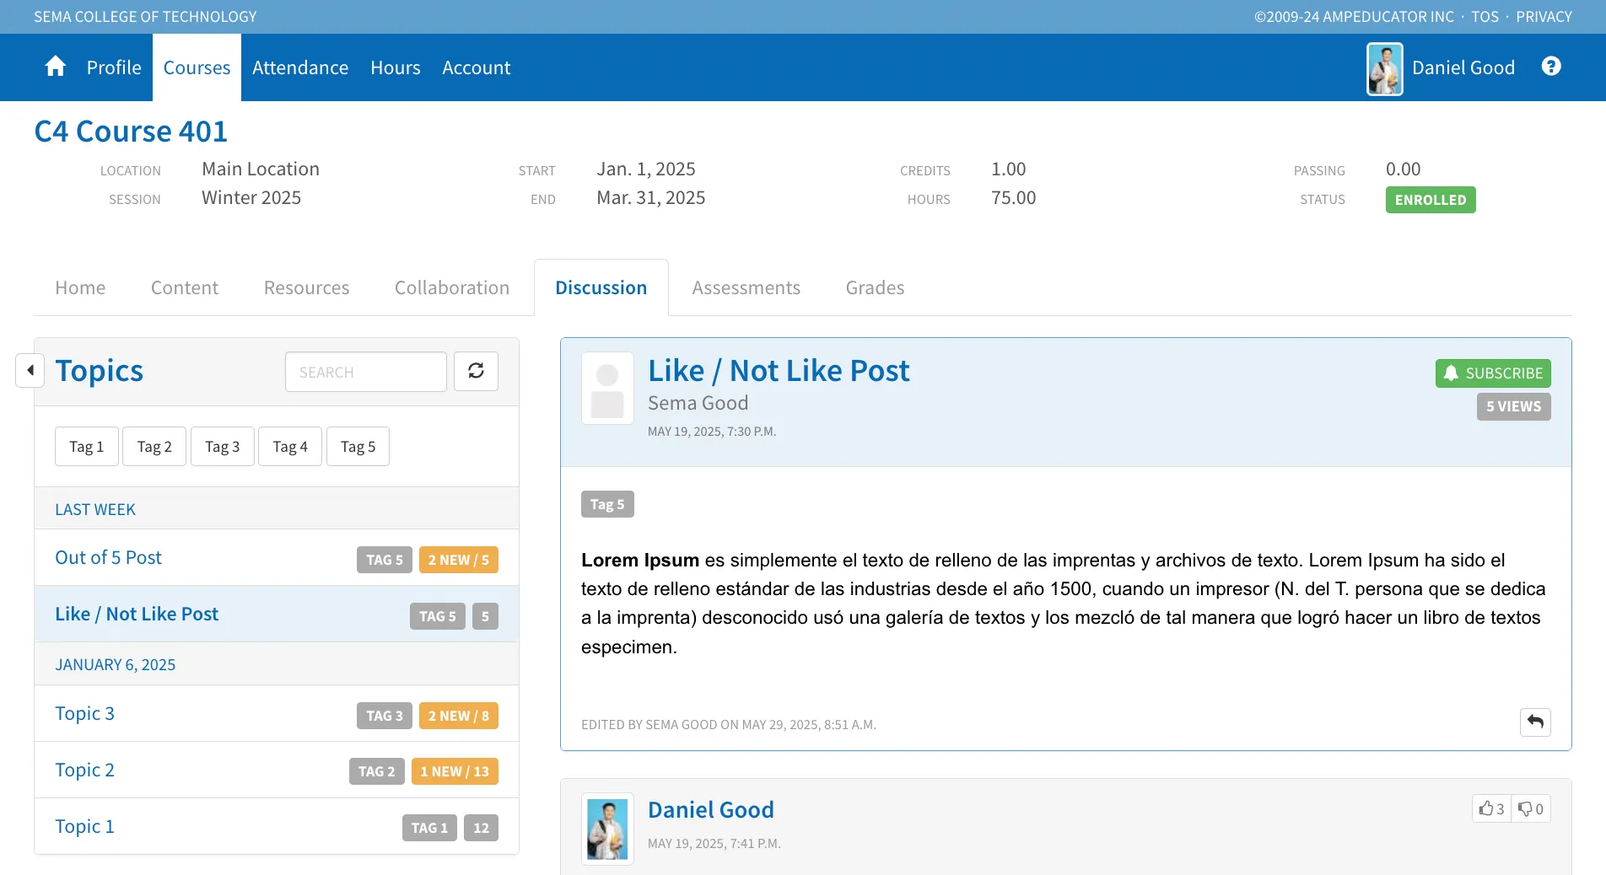The width and height of the screenshot is (1606, 875).
Task: View the Grades tab
Action: click(875, 287)
